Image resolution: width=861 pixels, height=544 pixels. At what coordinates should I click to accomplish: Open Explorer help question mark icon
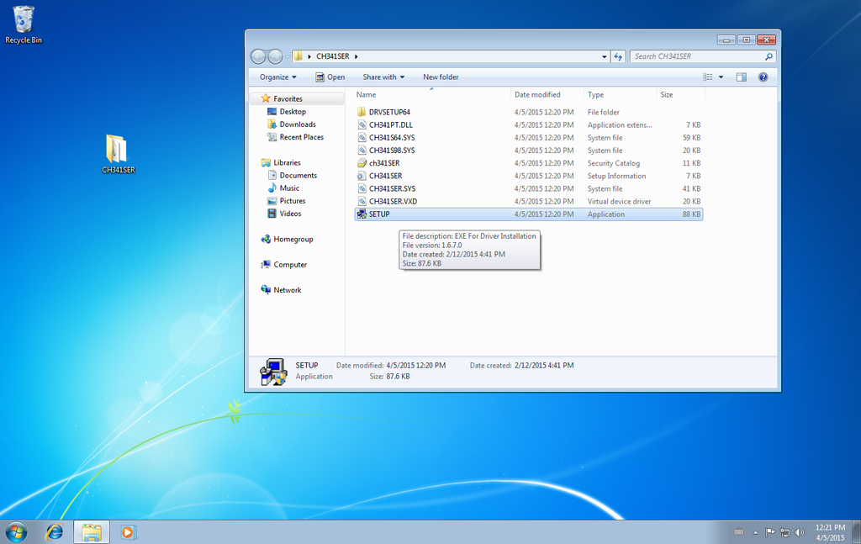(x=763, y=77)
